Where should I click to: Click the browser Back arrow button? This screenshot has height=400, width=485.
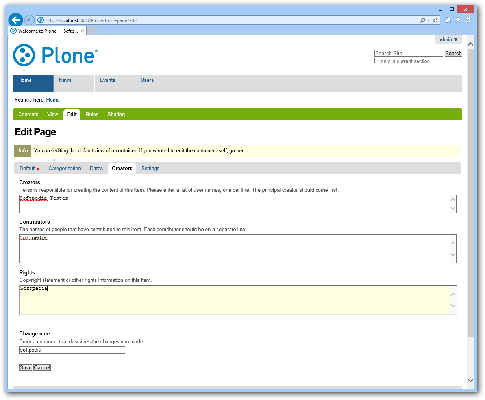16,20
